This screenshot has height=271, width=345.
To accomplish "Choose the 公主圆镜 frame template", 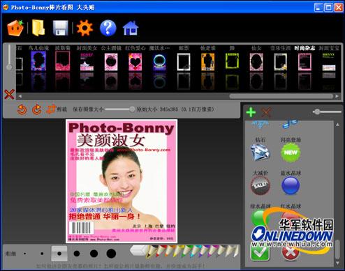I will (111, 62).
